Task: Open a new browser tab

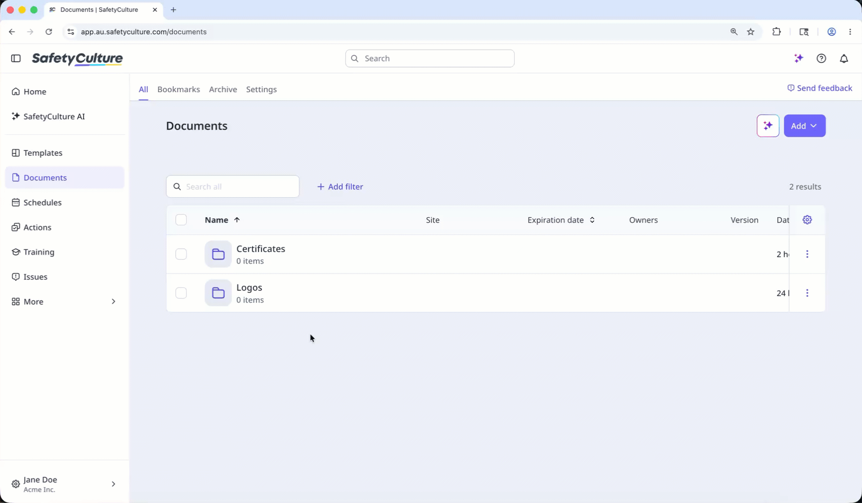Action: click(x=173, y=10)
